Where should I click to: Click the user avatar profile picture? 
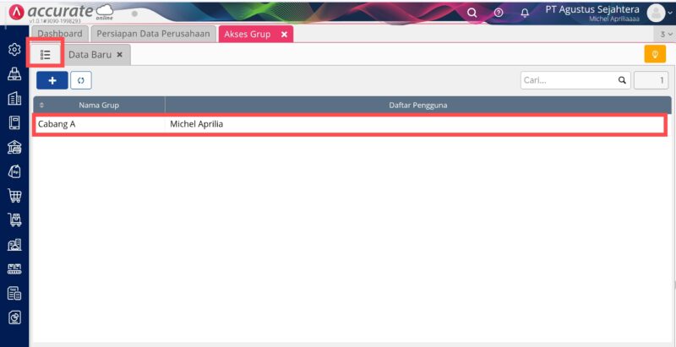pyautogui.click(x=657, y=13)
